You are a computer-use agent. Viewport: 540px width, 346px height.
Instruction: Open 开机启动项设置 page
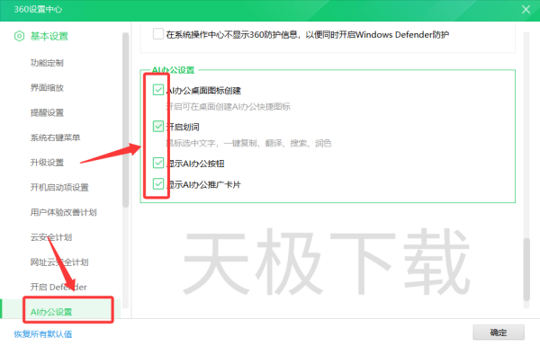coord(59,188)
